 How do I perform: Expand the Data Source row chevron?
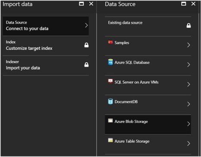86,25
